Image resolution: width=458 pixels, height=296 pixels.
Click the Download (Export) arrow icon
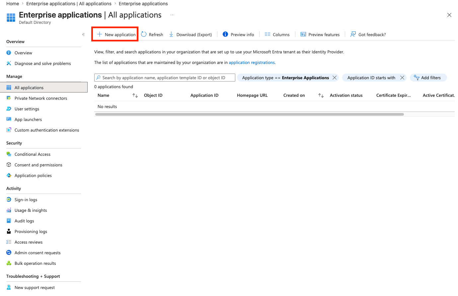[x=171, y=34]
